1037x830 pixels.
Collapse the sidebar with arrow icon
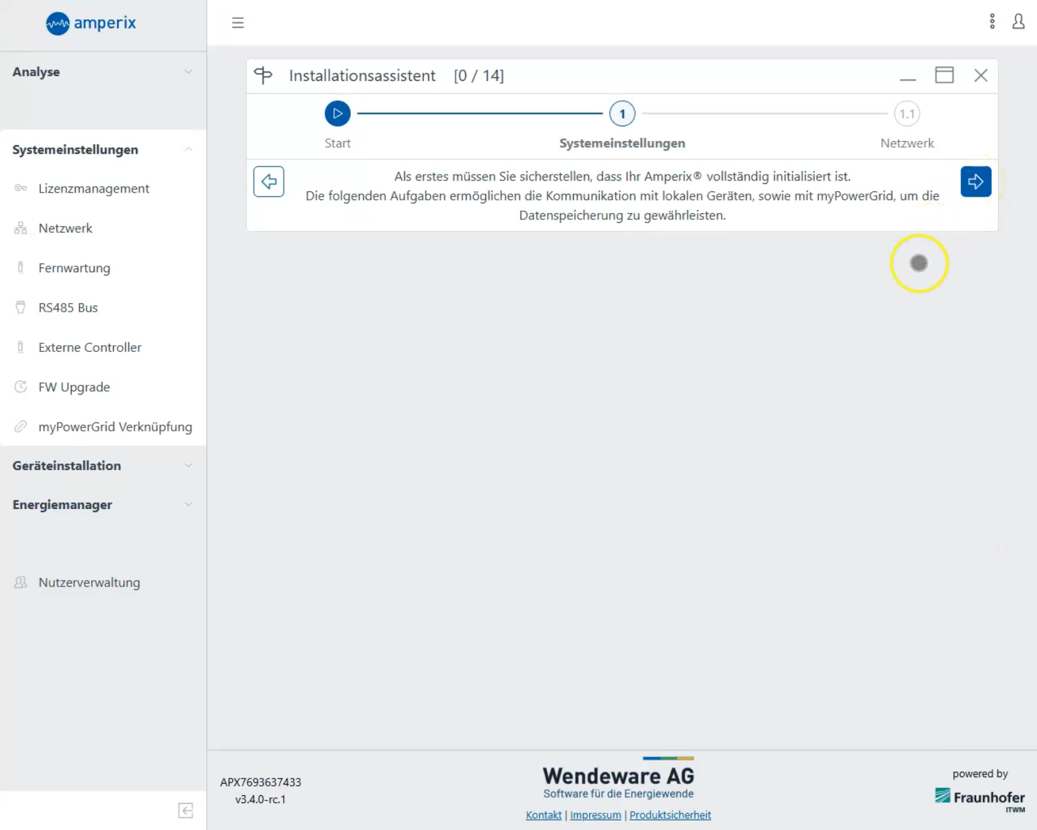(x=185, y=811)
